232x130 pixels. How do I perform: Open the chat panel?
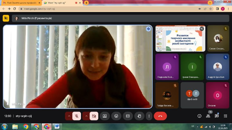(217, 116)
